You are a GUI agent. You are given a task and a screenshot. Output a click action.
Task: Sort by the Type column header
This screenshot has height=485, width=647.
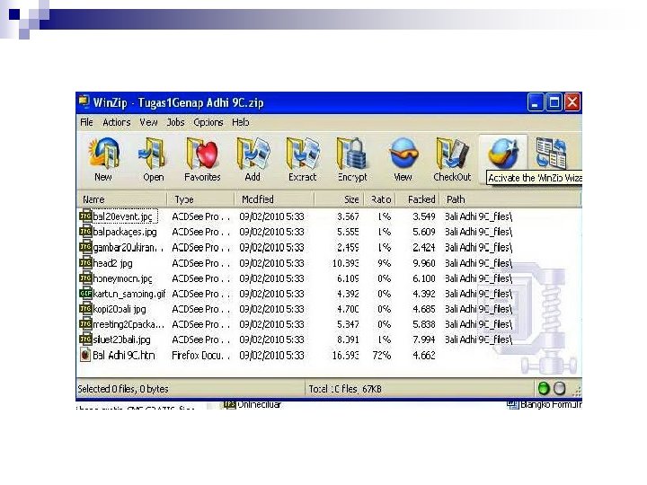click(x=201, y=199)
